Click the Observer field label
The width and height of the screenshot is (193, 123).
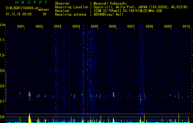(62, 3)
